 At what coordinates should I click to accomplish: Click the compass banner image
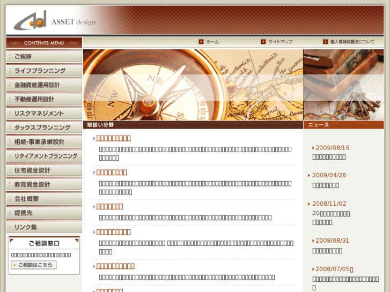click(193, 85)
